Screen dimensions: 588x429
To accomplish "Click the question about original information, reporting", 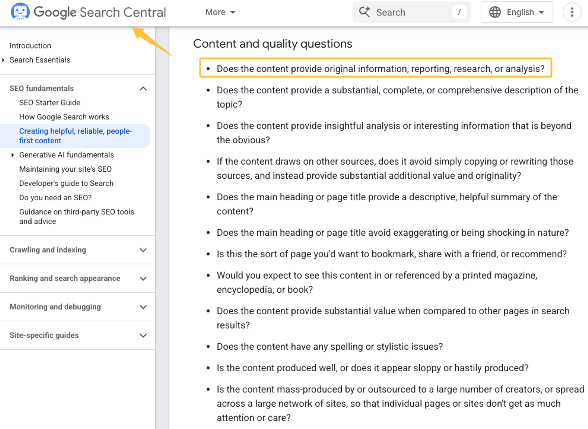I will (x=381, y=69).
